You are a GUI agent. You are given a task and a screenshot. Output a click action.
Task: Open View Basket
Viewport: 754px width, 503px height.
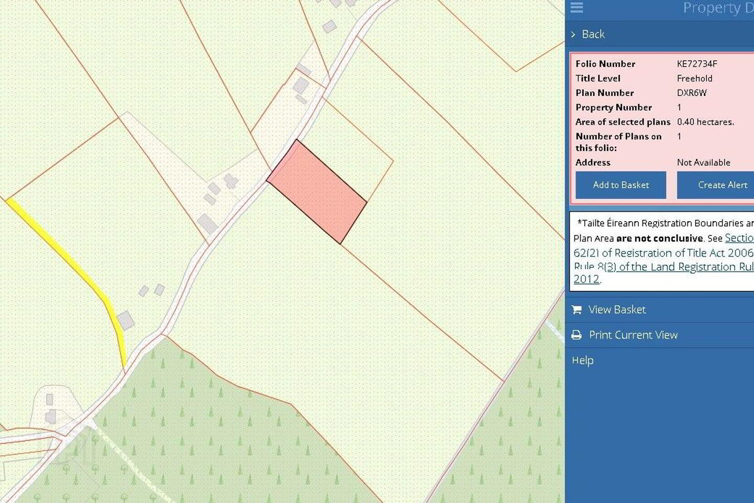(617, 310)
